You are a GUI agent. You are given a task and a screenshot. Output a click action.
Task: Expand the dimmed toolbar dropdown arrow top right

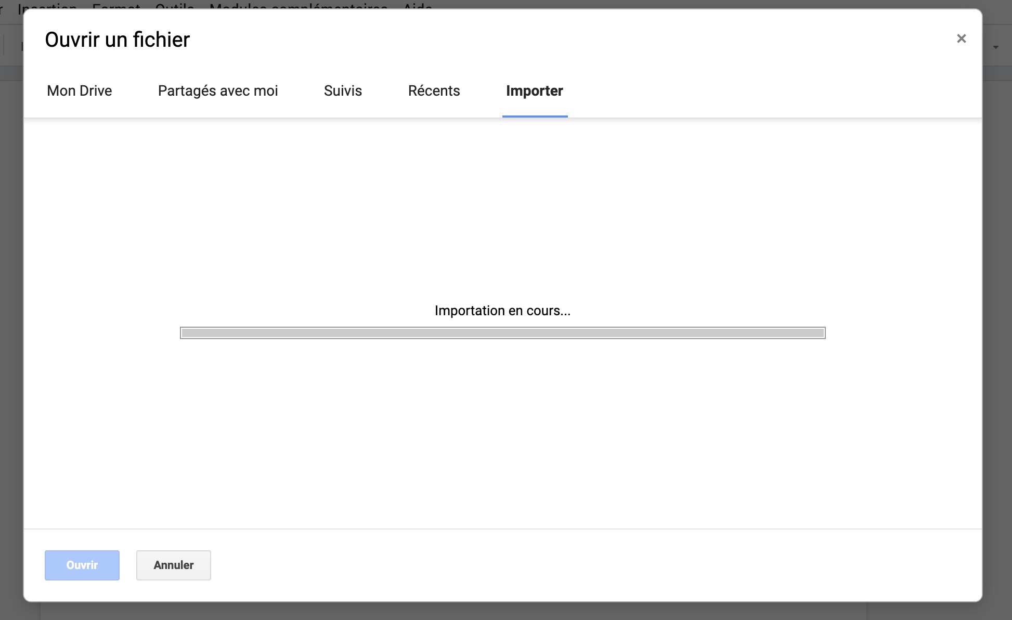tap(996, 47)
